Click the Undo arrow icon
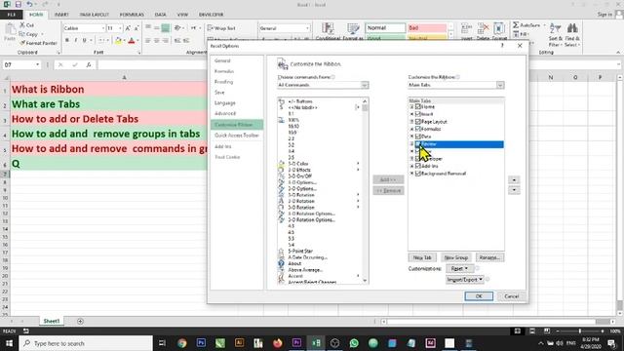624x351 pixels. pyautogui.click(x=30, y=4)
